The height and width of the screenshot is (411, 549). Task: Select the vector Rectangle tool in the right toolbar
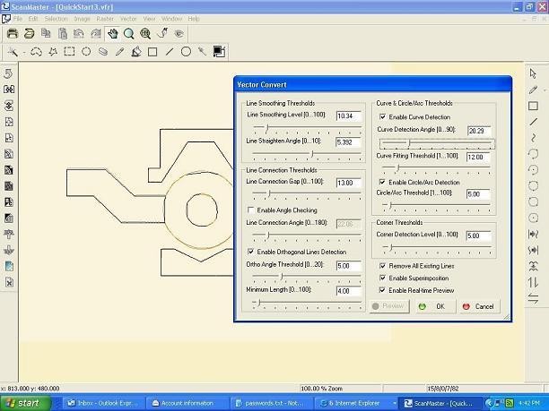[x=533, y=106]
